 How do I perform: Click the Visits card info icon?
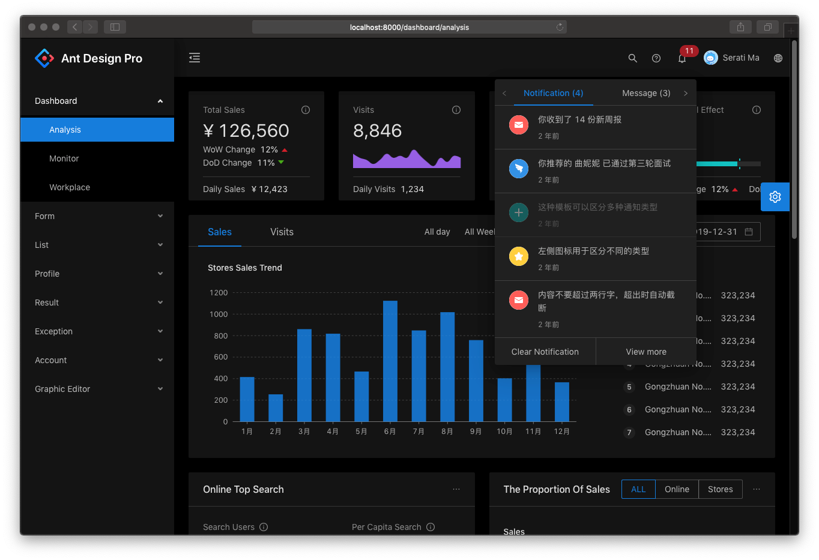456,110
